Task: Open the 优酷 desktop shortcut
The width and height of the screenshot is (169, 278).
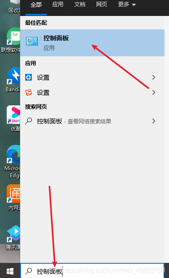Action: point(13,118)
